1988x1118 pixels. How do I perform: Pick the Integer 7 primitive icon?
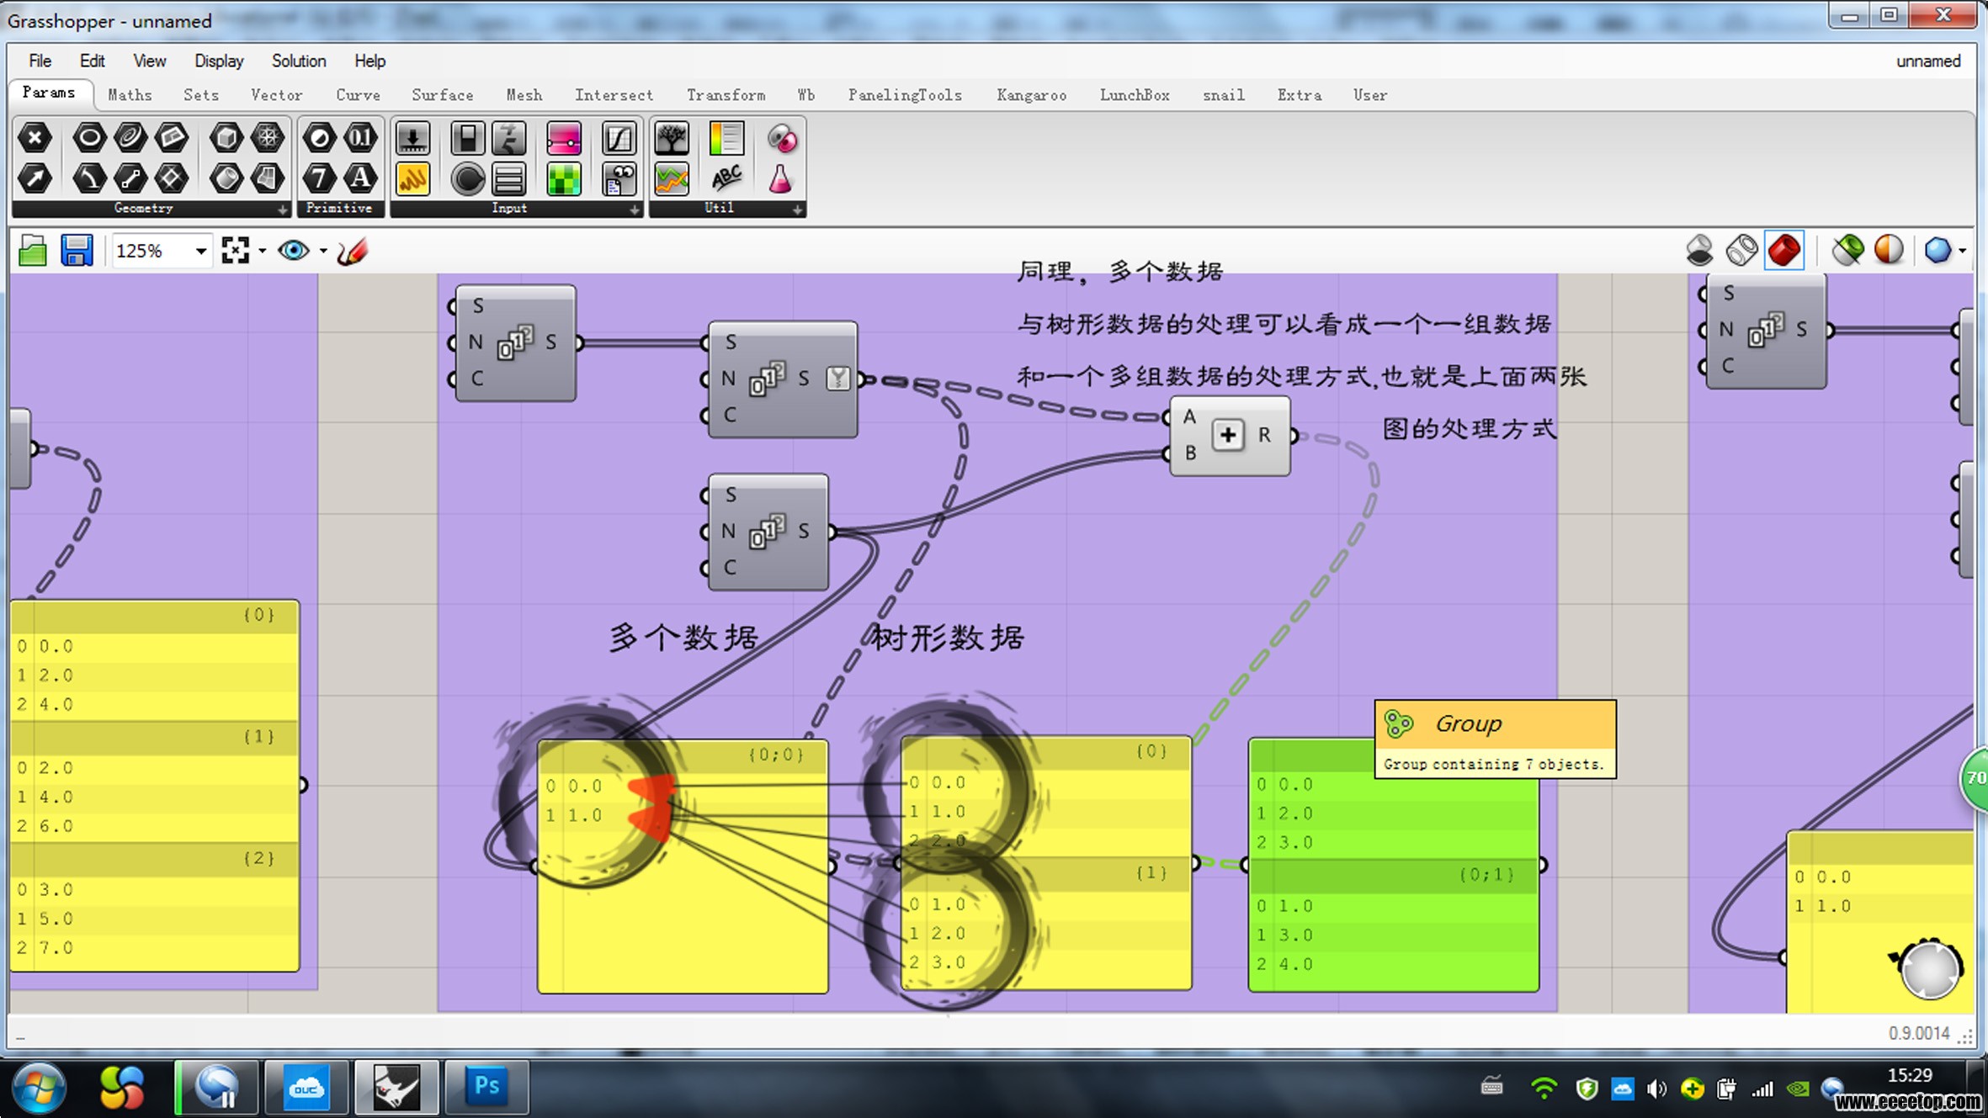[x=320, y=178]
